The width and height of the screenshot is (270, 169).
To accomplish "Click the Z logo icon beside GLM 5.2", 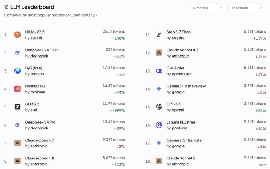I will 18,107.
